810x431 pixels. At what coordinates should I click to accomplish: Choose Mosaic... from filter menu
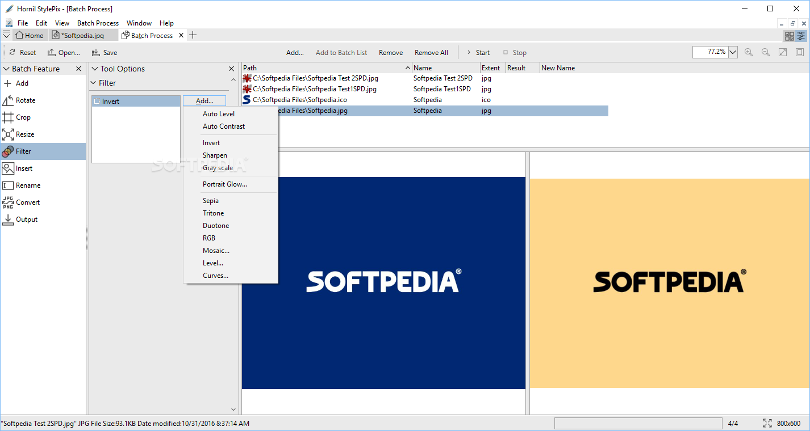231,251
